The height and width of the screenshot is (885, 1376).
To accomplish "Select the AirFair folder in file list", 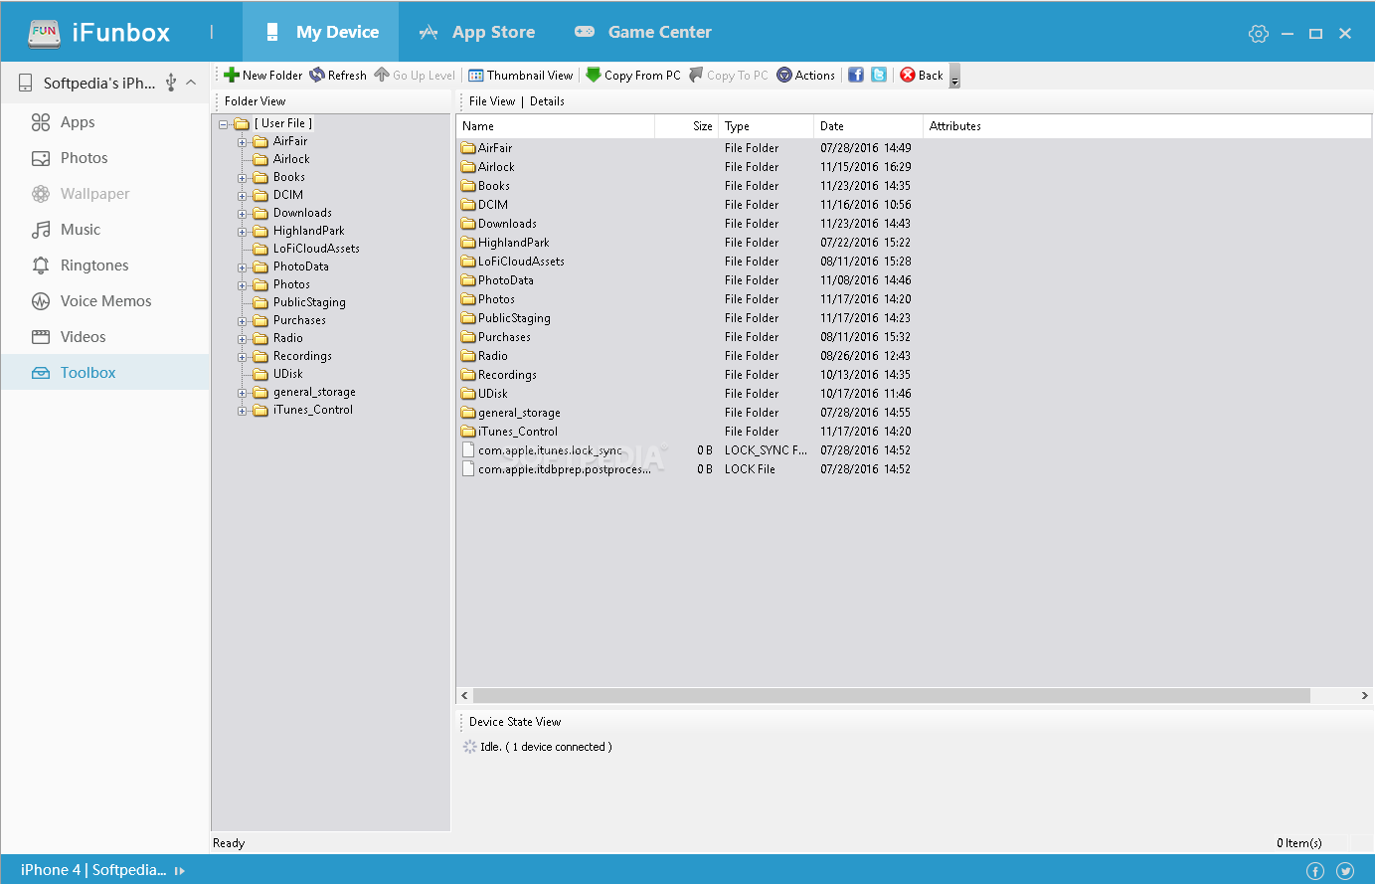I will tap(487, 148).
